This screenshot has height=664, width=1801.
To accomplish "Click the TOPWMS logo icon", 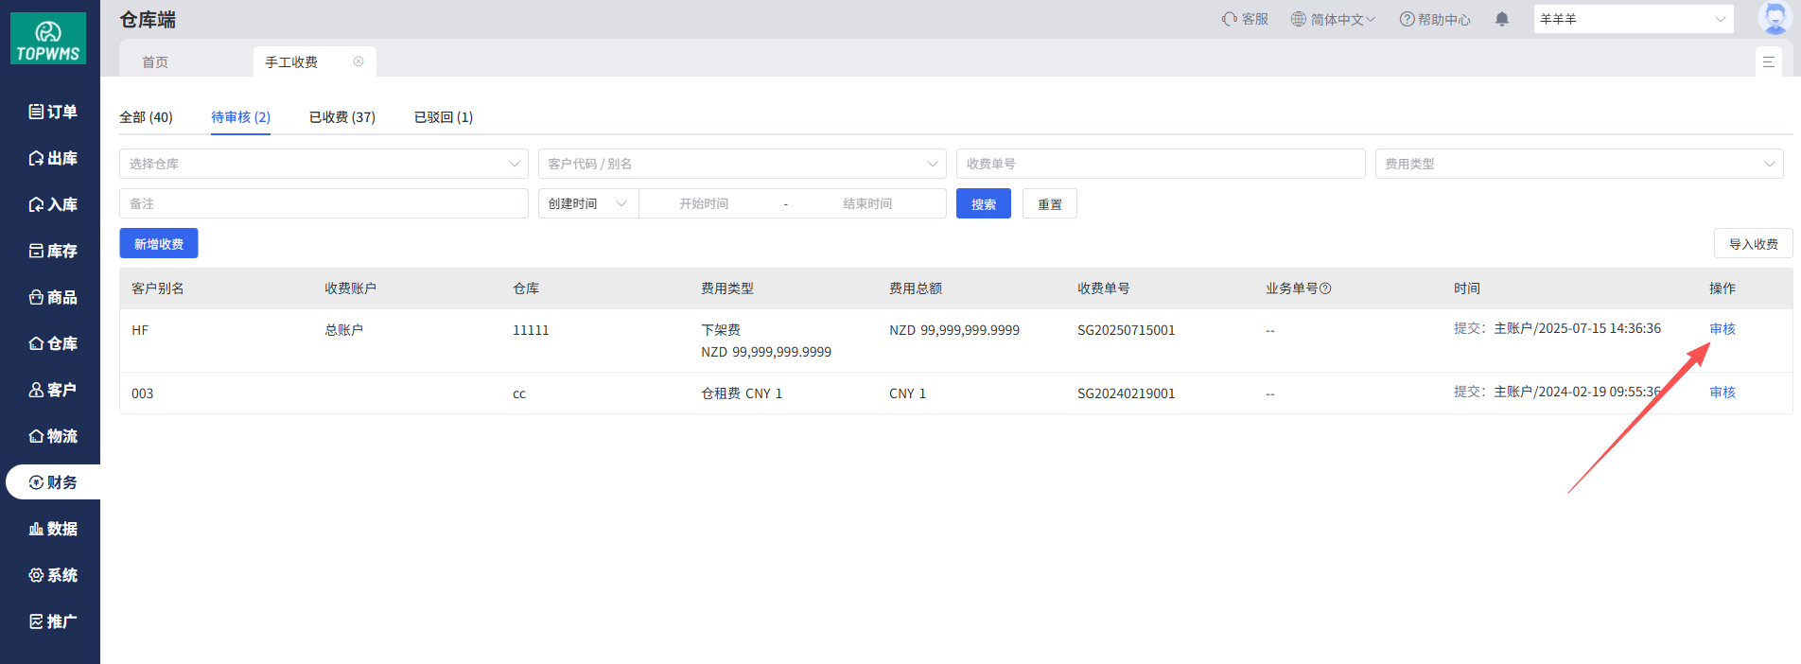I will tap(48, 39).
